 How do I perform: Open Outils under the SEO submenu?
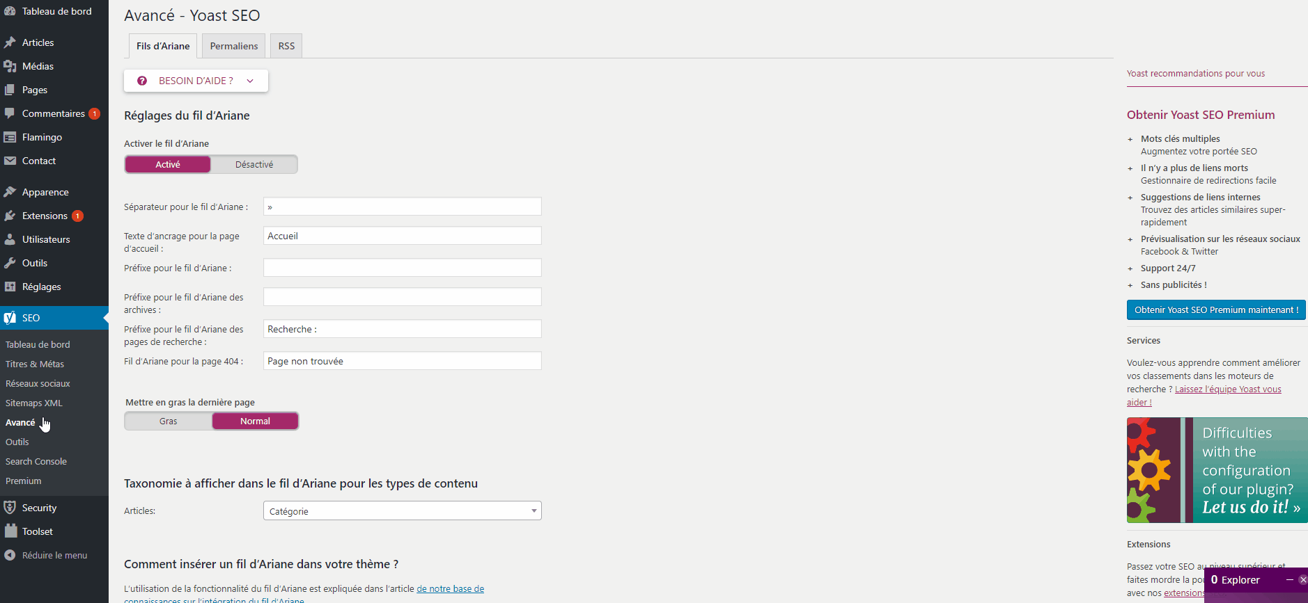pos(17,442)
